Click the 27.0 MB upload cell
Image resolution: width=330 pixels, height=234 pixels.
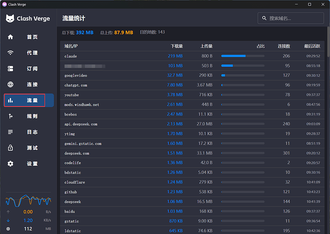point(205,124)
